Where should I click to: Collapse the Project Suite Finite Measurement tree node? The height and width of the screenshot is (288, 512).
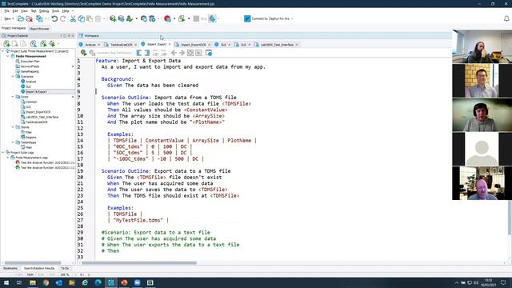[3, 51]
